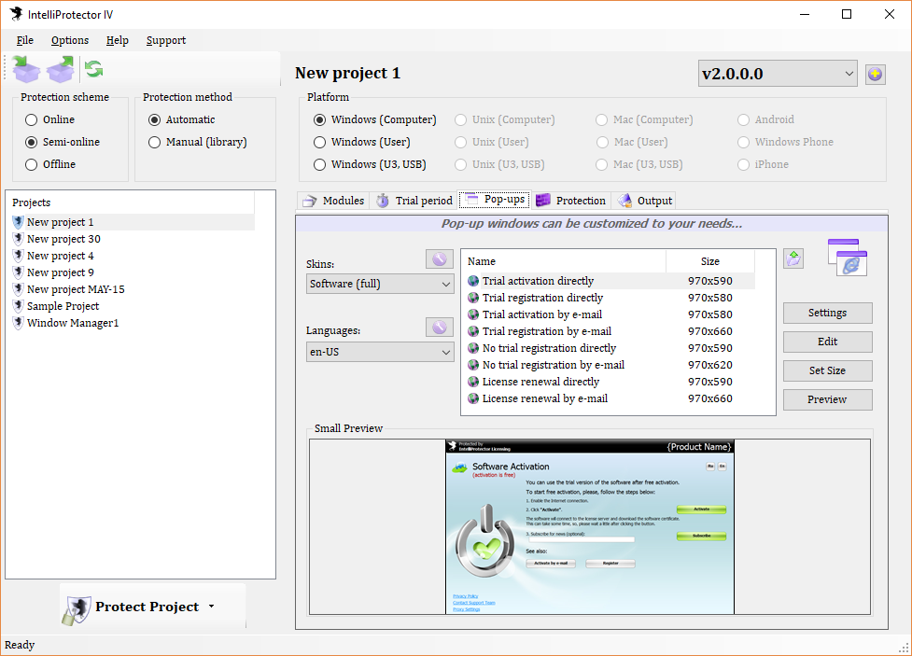Click the Settings button

click(x=827, y=313)
